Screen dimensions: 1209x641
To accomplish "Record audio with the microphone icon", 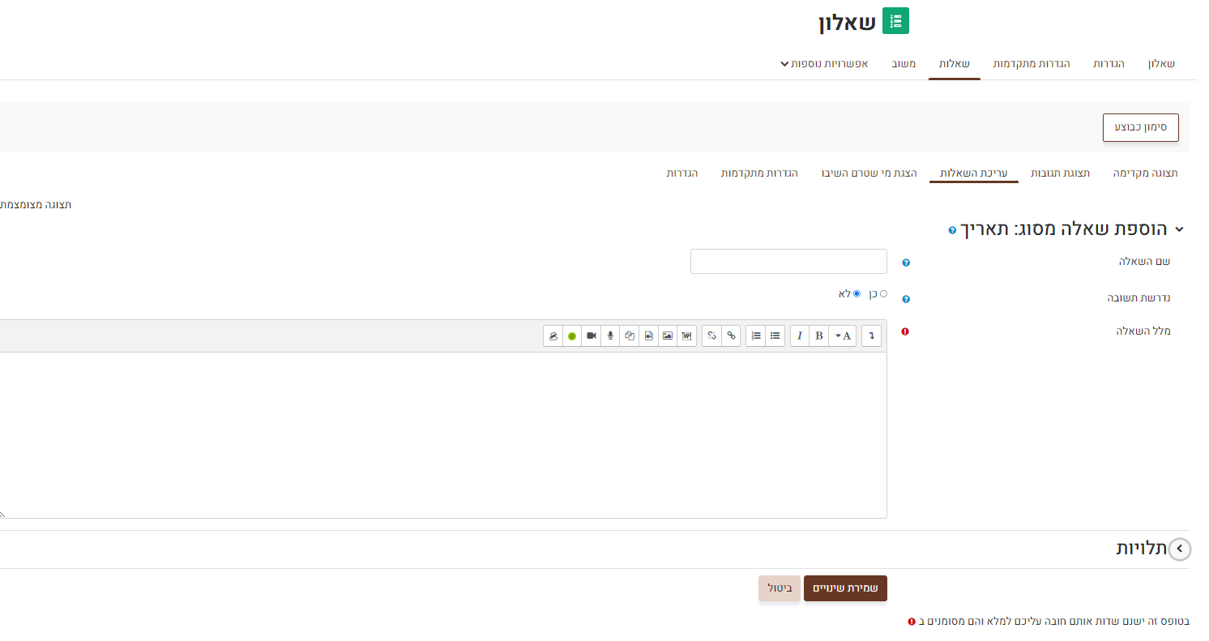I will pos(610,335).
